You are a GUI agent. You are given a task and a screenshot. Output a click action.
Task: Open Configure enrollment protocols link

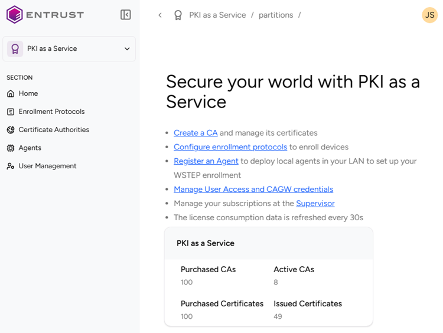pos(230,147)
